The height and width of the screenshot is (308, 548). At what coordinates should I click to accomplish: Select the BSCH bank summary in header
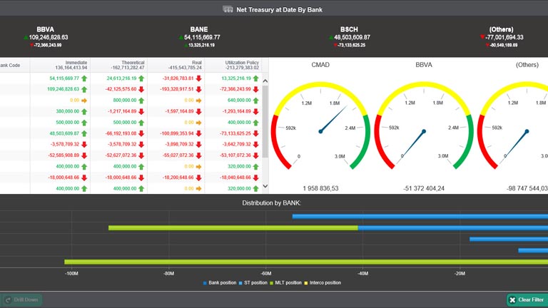(349, 36)
